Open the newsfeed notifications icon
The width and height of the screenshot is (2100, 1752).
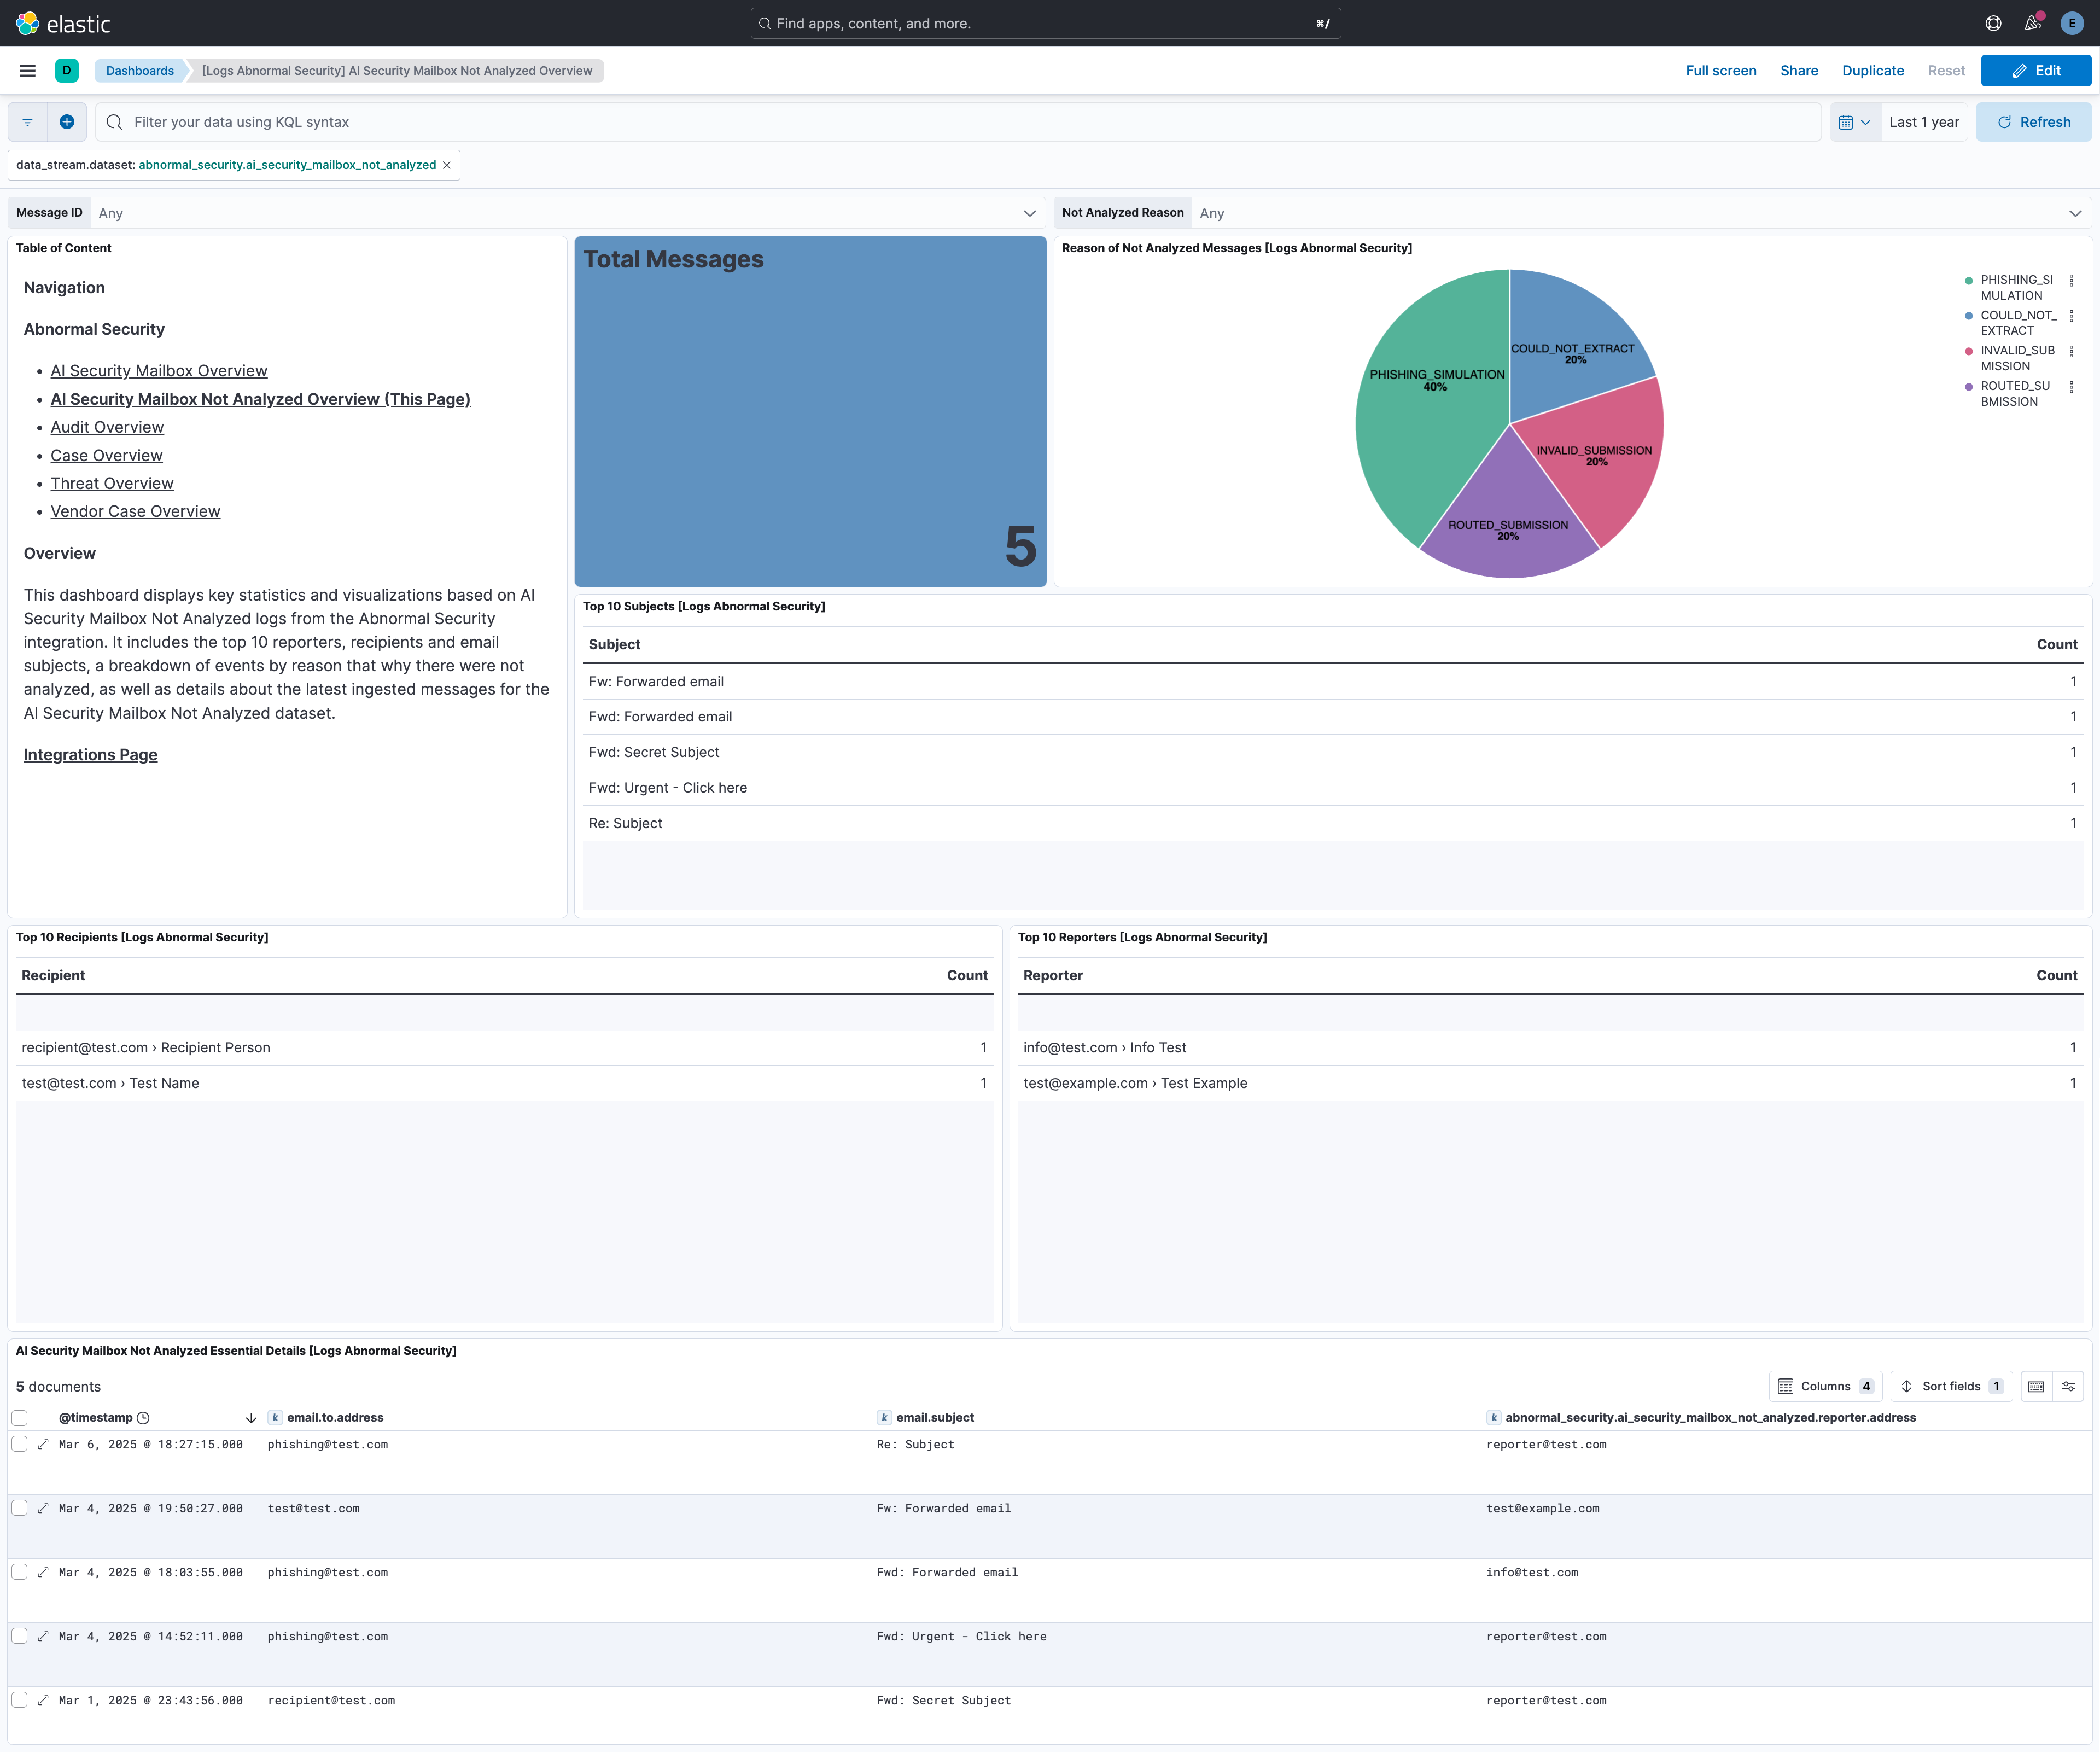[x=2032, y=23]
